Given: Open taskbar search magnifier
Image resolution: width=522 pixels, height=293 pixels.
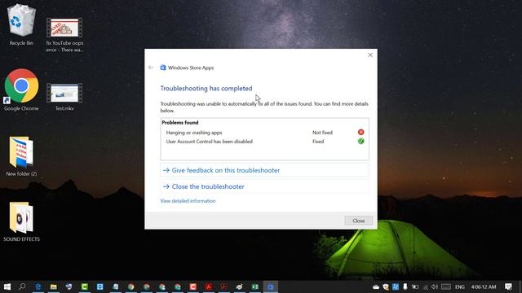Looking at the screenshot, I should [22, 286].
